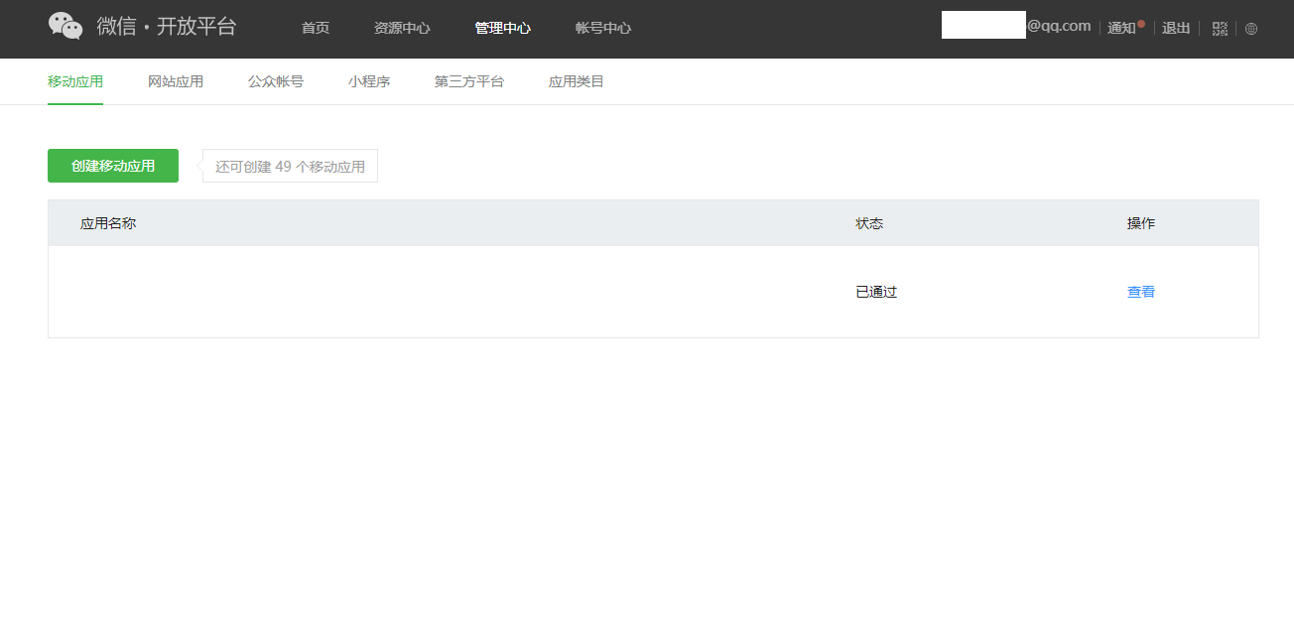Image resolution: width=1294 pixels, height=643 pixels.
Task: Click 退出 to log out
Action: click(x=1176, y=28)
